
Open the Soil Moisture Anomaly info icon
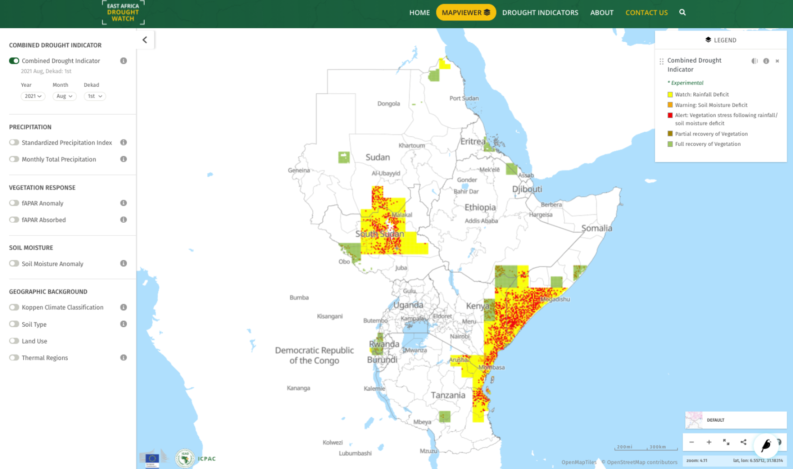[123, 264]
